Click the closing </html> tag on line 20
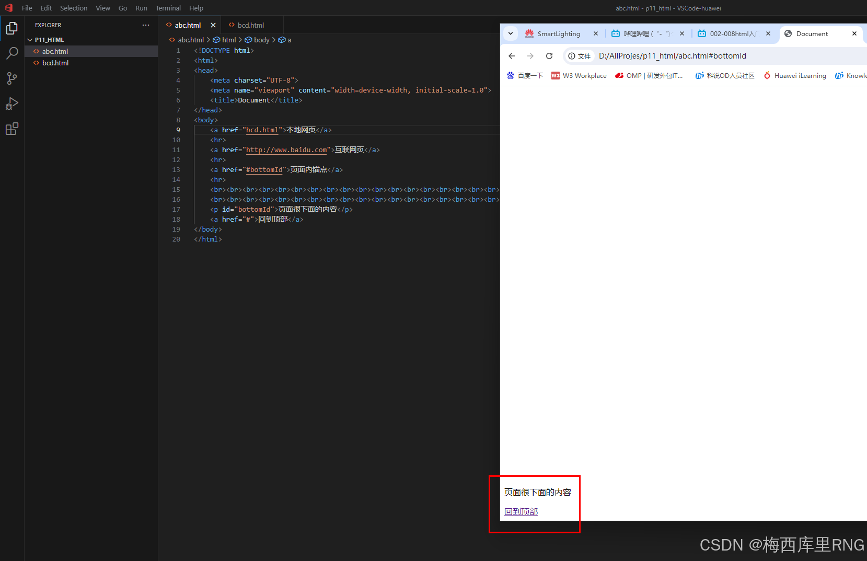The image size is (867, 561). pos(208,239)
